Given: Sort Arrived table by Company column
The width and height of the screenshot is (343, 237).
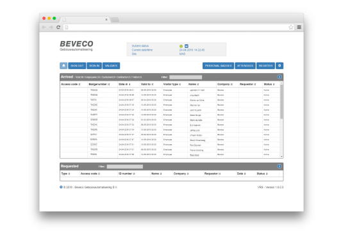Looking at the screenshot, I should (224, 84).
